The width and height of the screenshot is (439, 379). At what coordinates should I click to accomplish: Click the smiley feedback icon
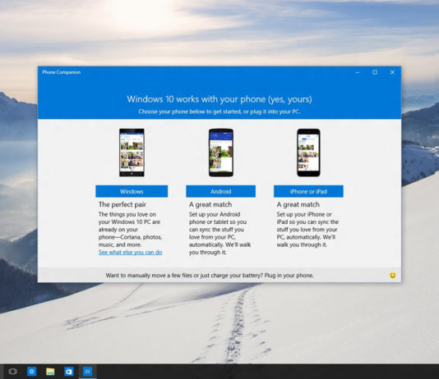click(393, 276)
